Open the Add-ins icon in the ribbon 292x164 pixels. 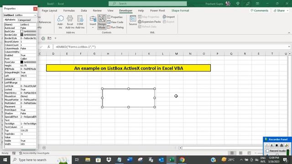tap(60, 22)
